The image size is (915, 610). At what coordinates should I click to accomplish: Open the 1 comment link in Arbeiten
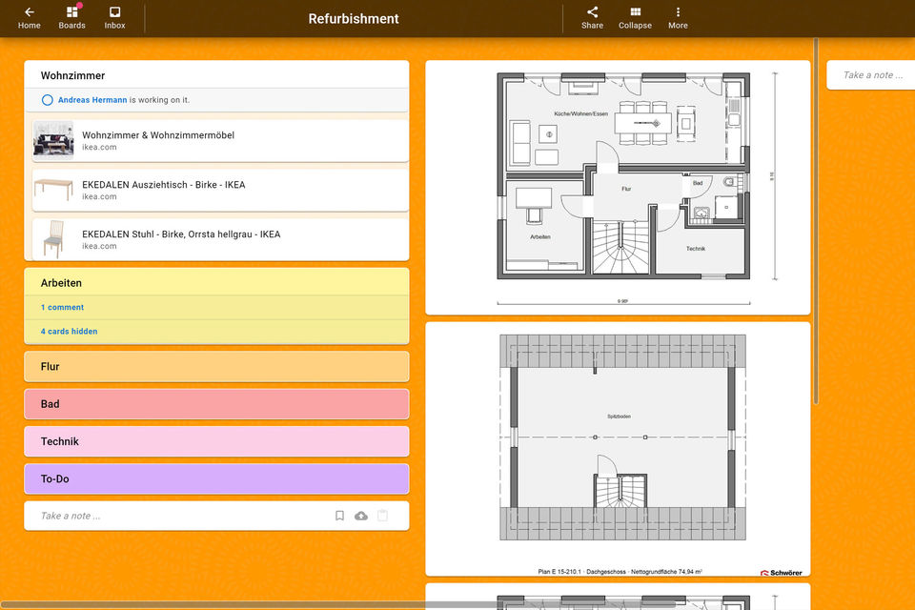(x=63, y=307)
